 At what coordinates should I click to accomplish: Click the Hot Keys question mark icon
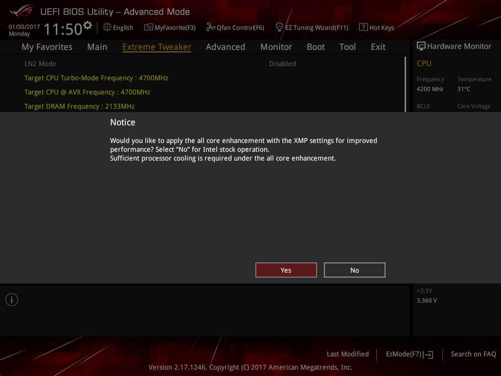[x=363, y=27]
